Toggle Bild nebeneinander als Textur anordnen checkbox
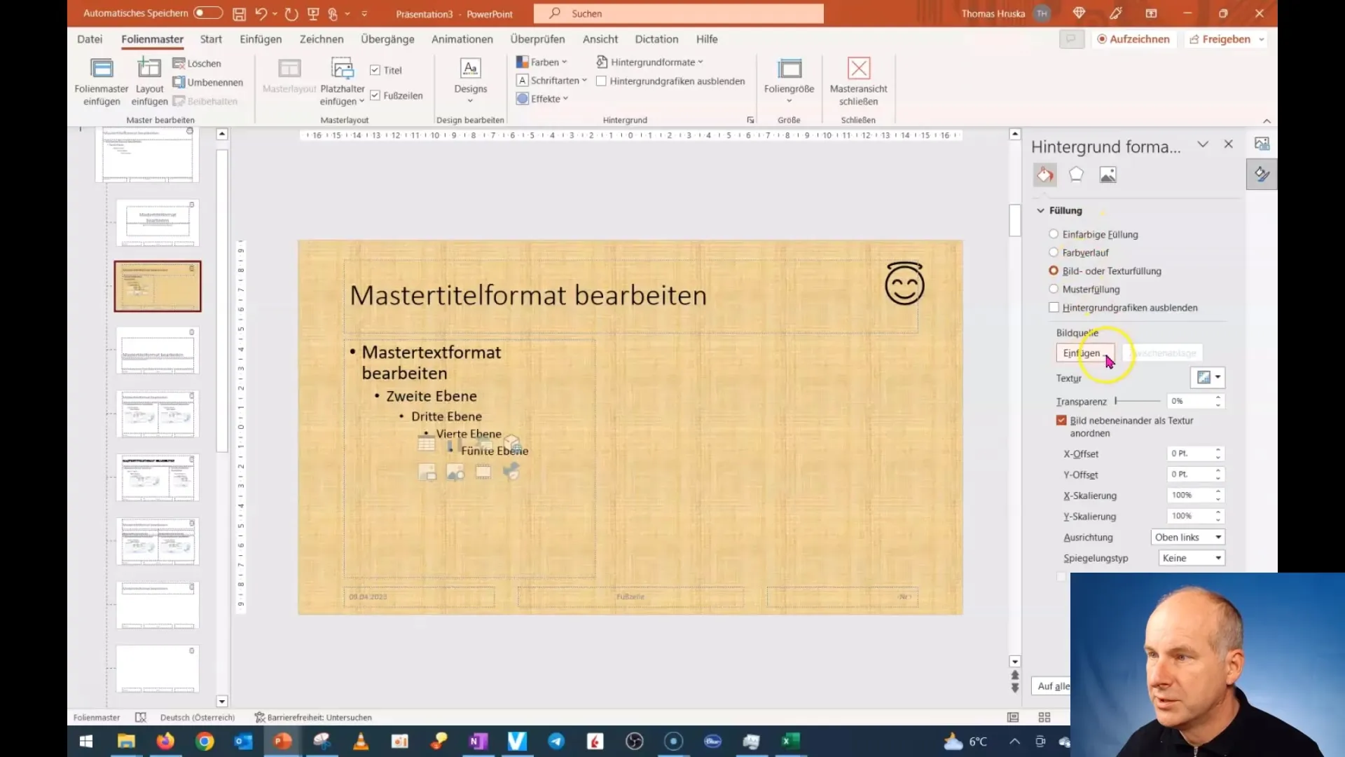 (x=1061, y=420)
